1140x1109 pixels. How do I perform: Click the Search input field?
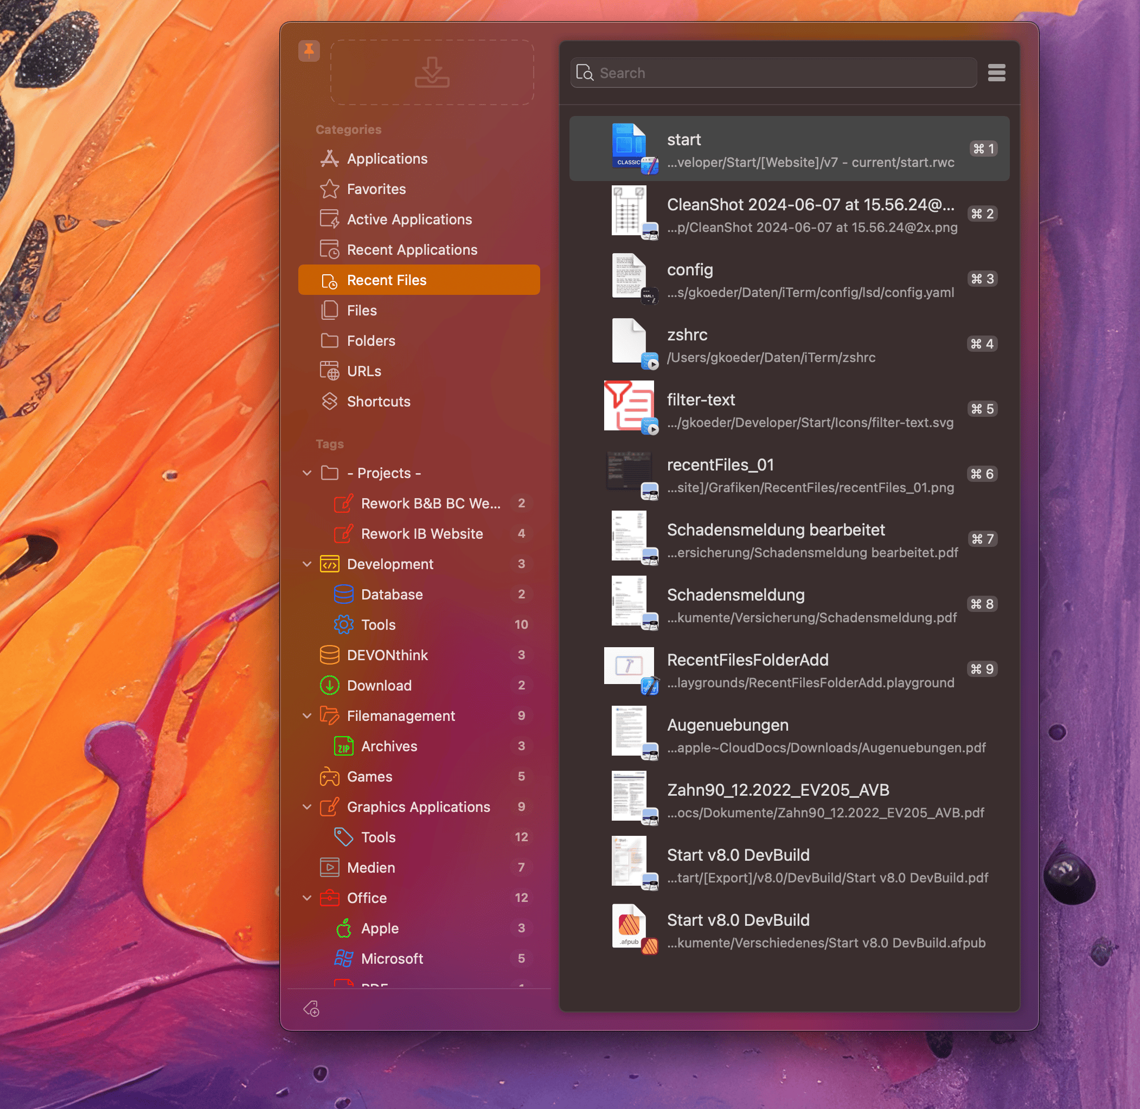[x=773, y=73]
